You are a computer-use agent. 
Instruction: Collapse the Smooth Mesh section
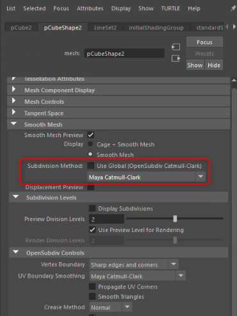pos(118,124)
